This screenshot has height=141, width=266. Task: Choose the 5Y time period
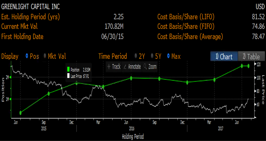[x=152, y=56]
